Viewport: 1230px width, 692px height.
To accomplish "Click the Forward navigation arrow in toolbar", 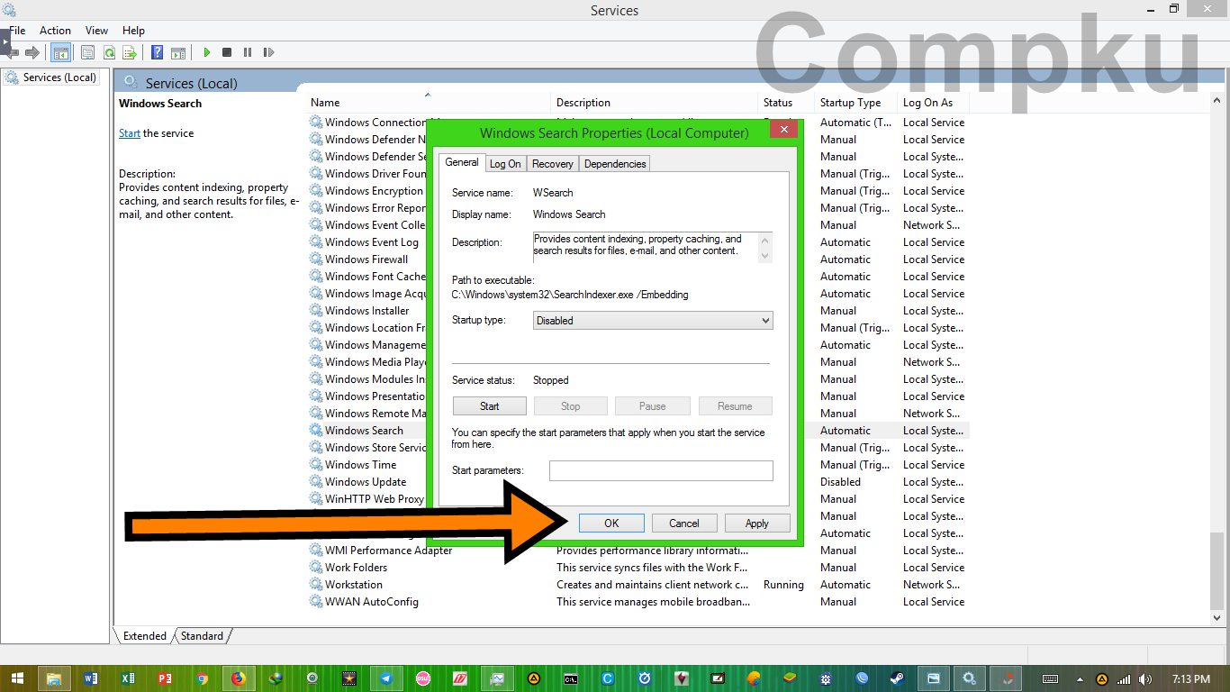I will point(32,53).
